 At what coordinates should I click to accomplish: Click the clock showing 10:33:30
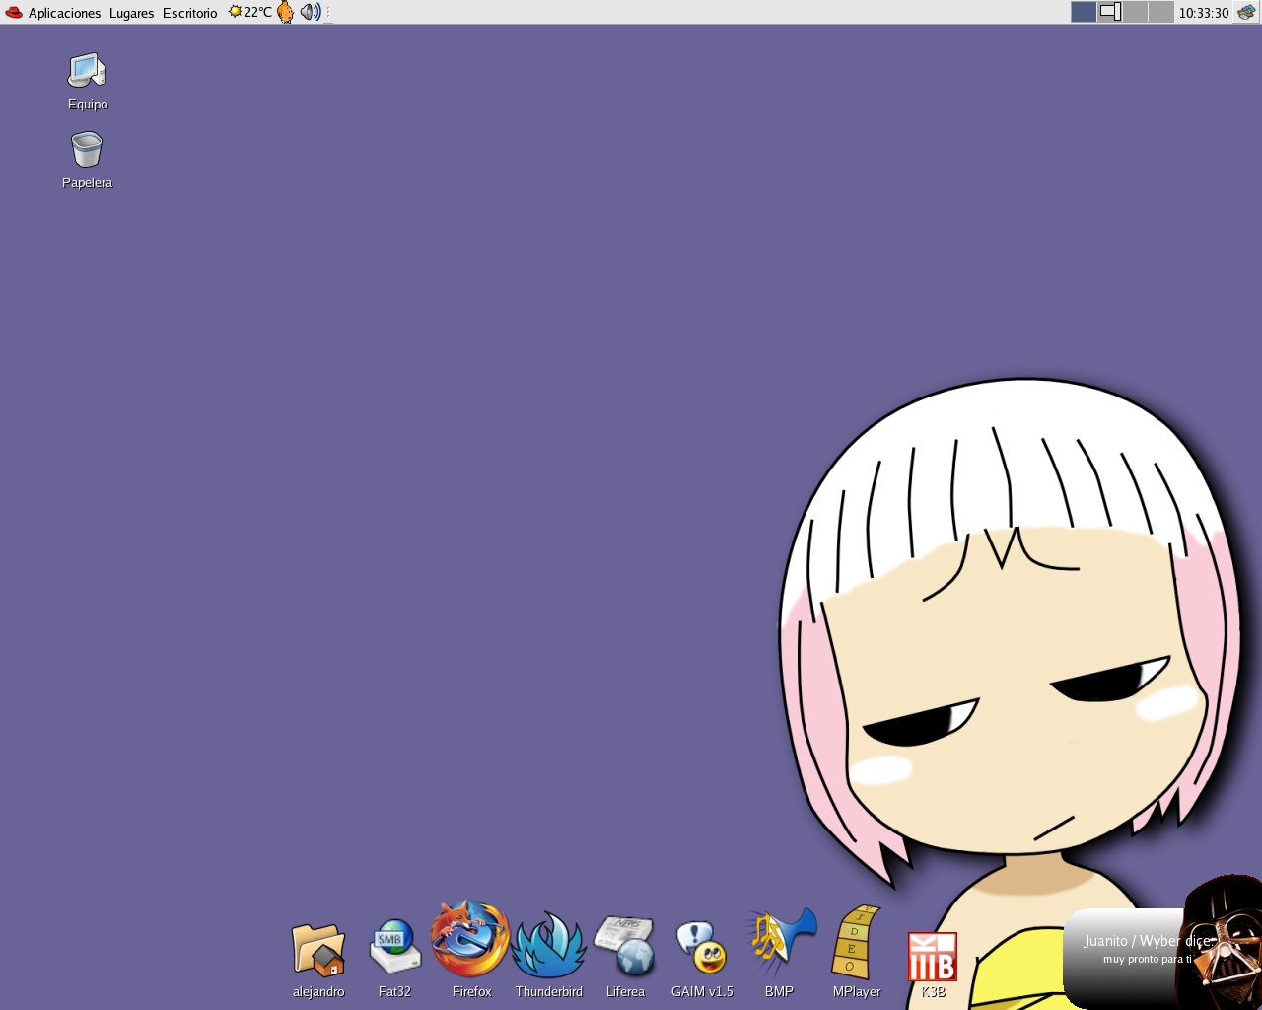pyautogui.click(x=1204, y=13)
